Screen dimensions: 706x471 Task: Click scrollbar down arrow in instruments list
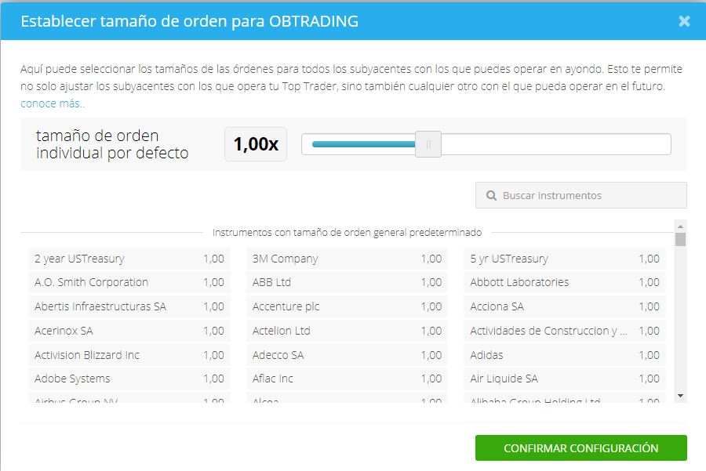[x=680, y=396]
